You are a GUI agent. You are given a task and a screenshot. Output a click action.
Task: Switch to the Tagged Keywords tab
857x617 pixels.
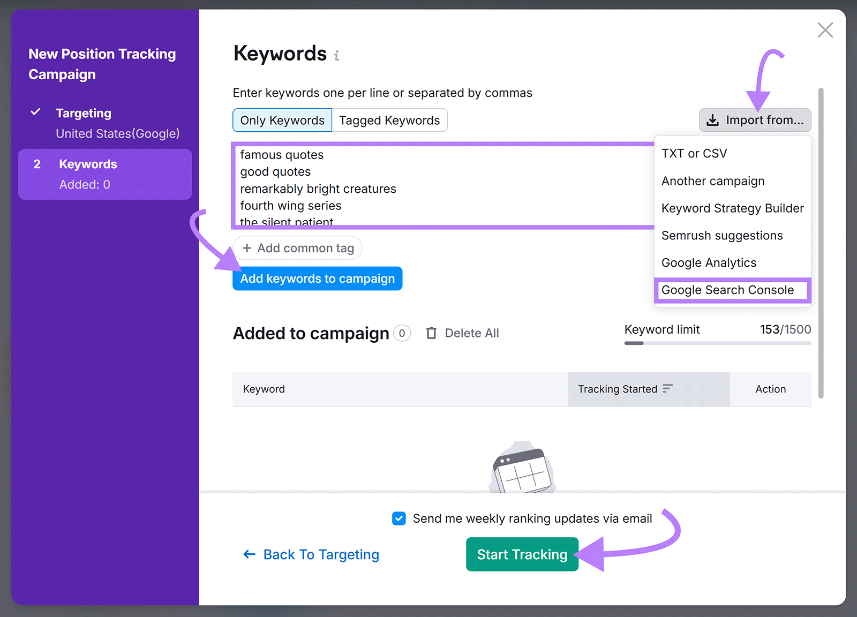[390, 120]
